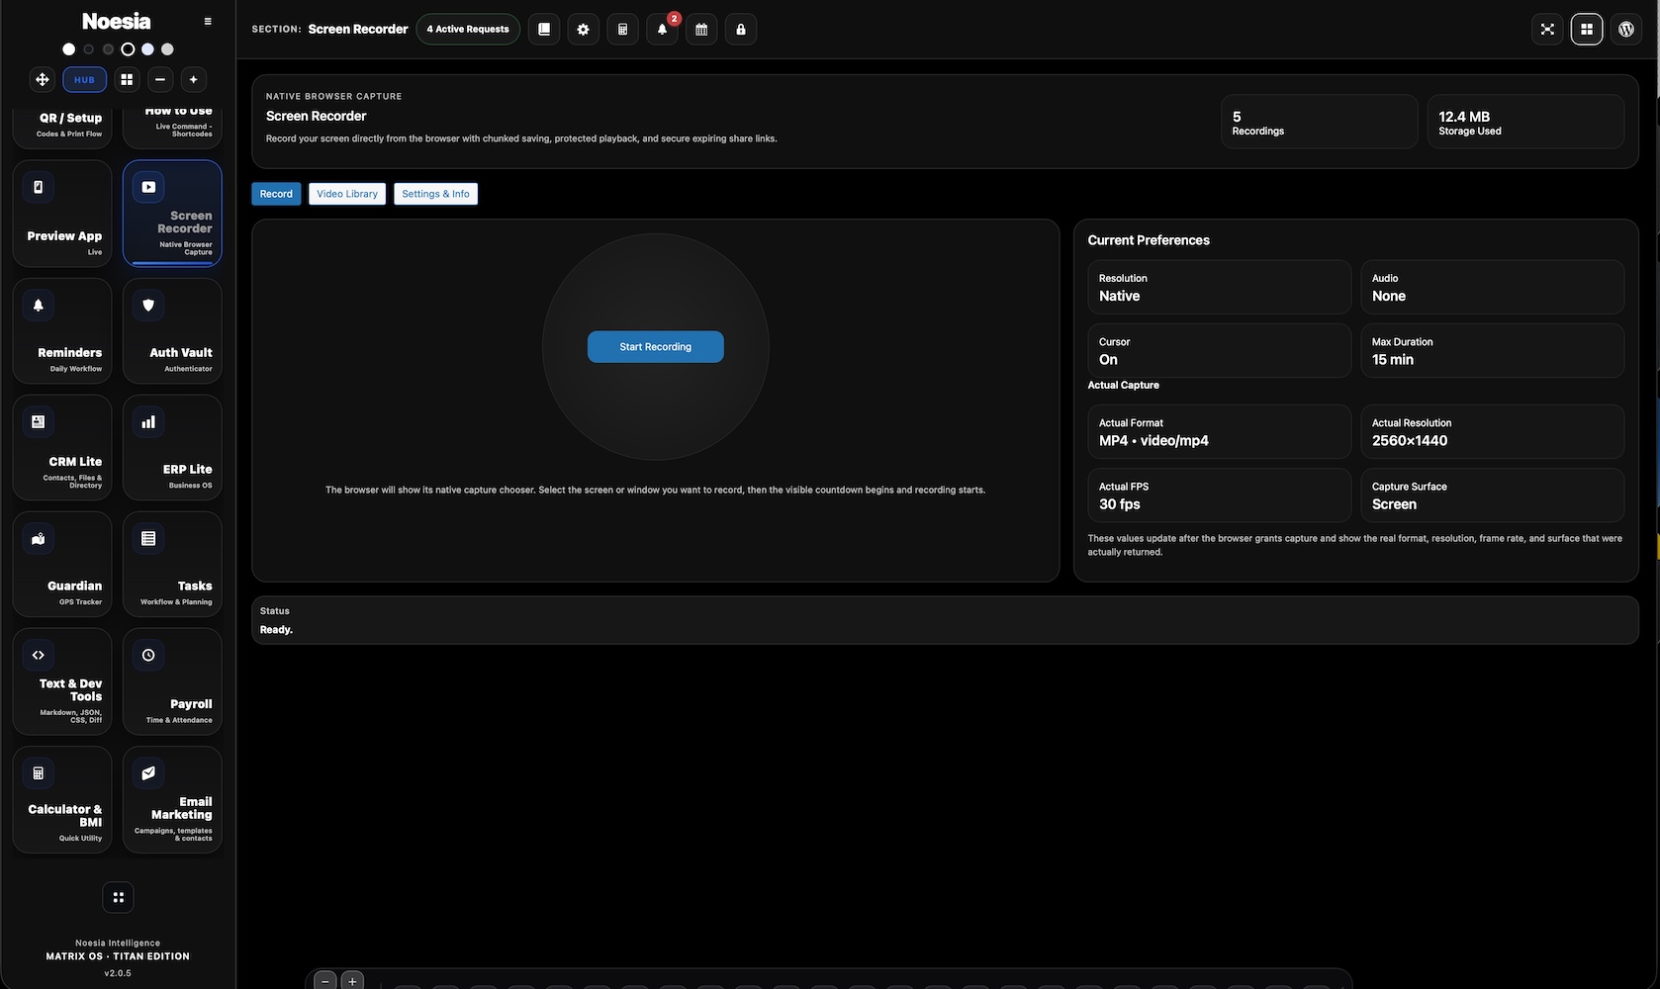Open the Text & Dev Tools card

coord(62,681)
